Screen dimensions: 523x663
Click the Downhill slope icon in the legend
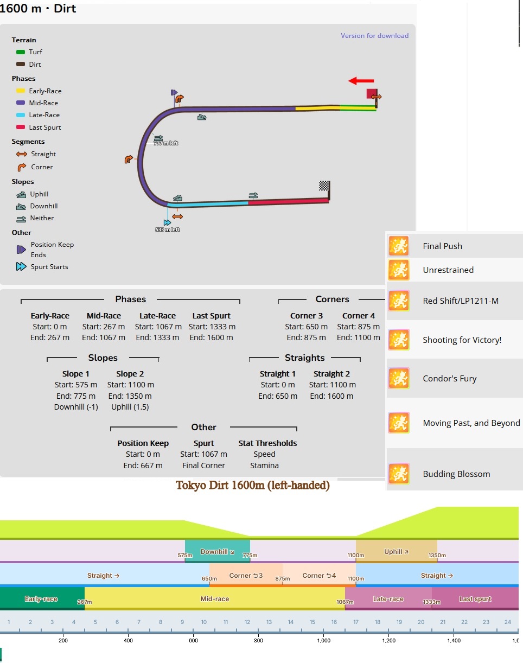point(21,206)
